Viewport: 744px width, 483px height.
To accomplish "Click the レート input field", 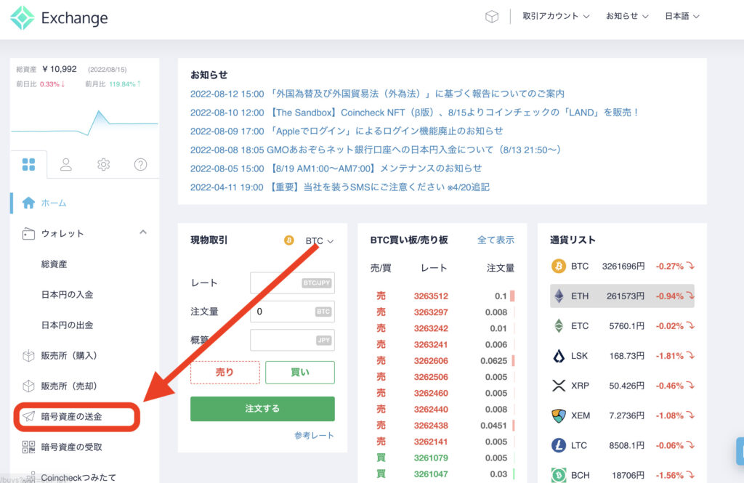I will click(x=291, y=283).
